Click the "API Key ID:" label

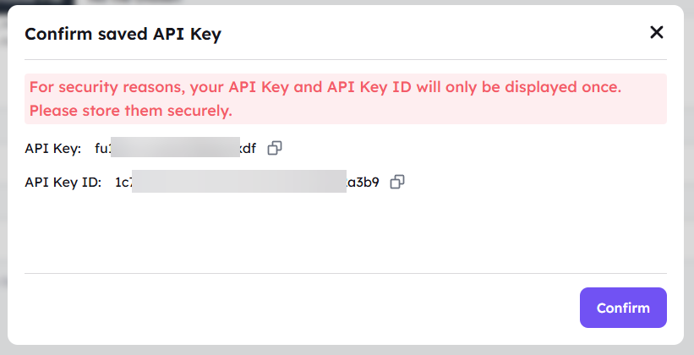63,182
